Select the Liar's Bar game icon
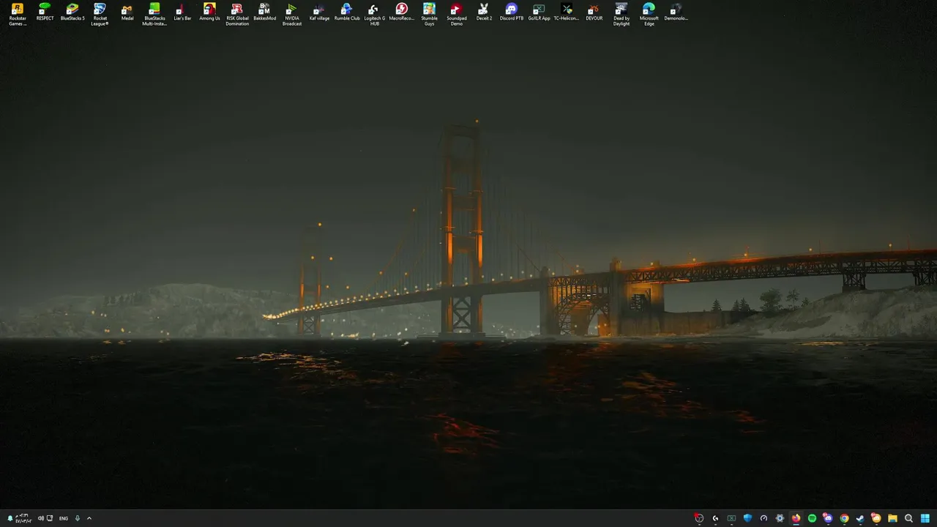Screen dimensions: 937x527 [x=182, y=12]
